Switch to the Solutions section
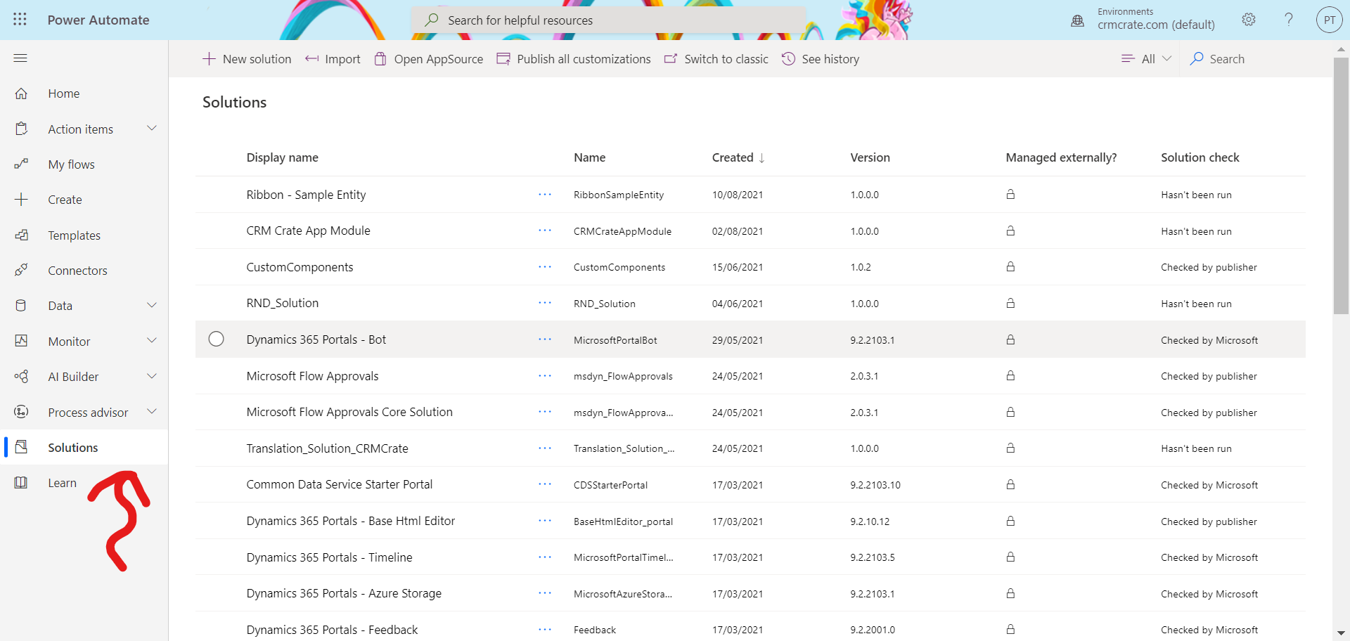The height and width of the screenshot is (641, 1350). (72, 447)
